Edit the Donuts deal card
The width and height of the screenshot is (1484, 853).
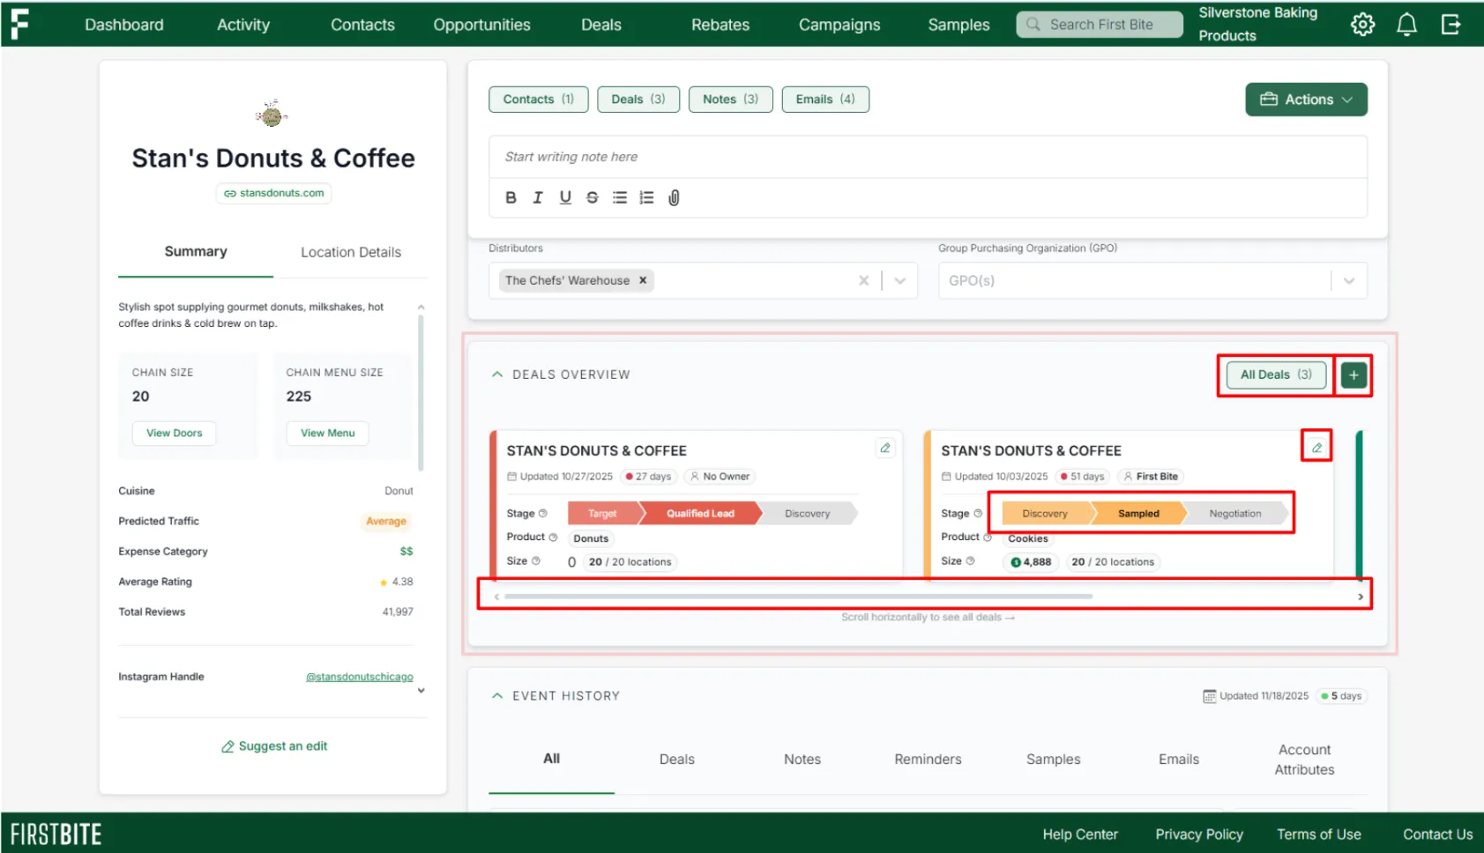pyautogui.click(x=884, y=449)
